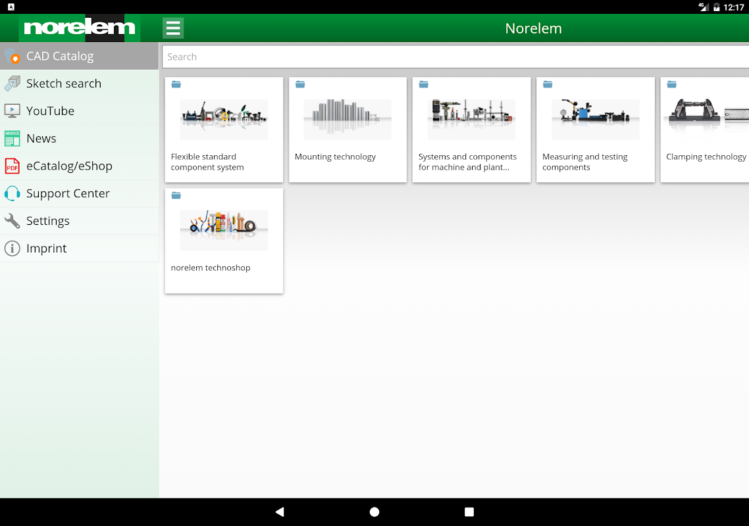Open norelem technoshop thumbnail image
749x526 pixels.
click(224, 231)
